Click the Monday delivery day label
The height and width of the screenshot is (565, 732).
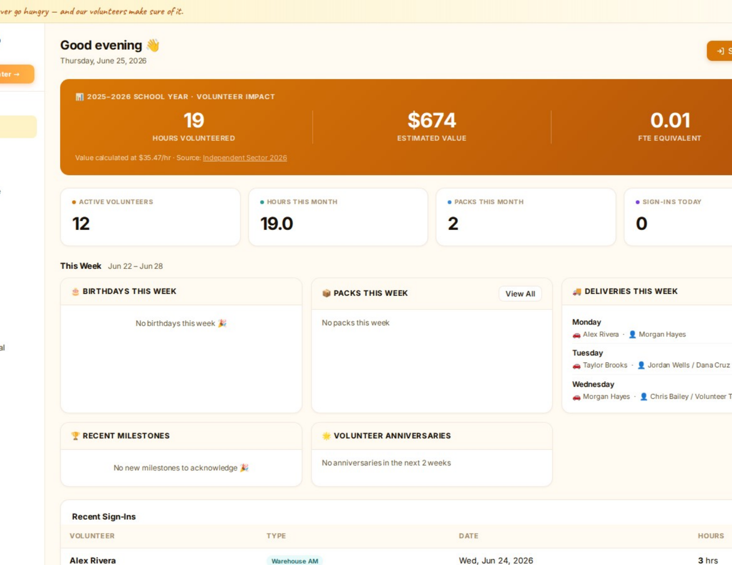[586, 322]
